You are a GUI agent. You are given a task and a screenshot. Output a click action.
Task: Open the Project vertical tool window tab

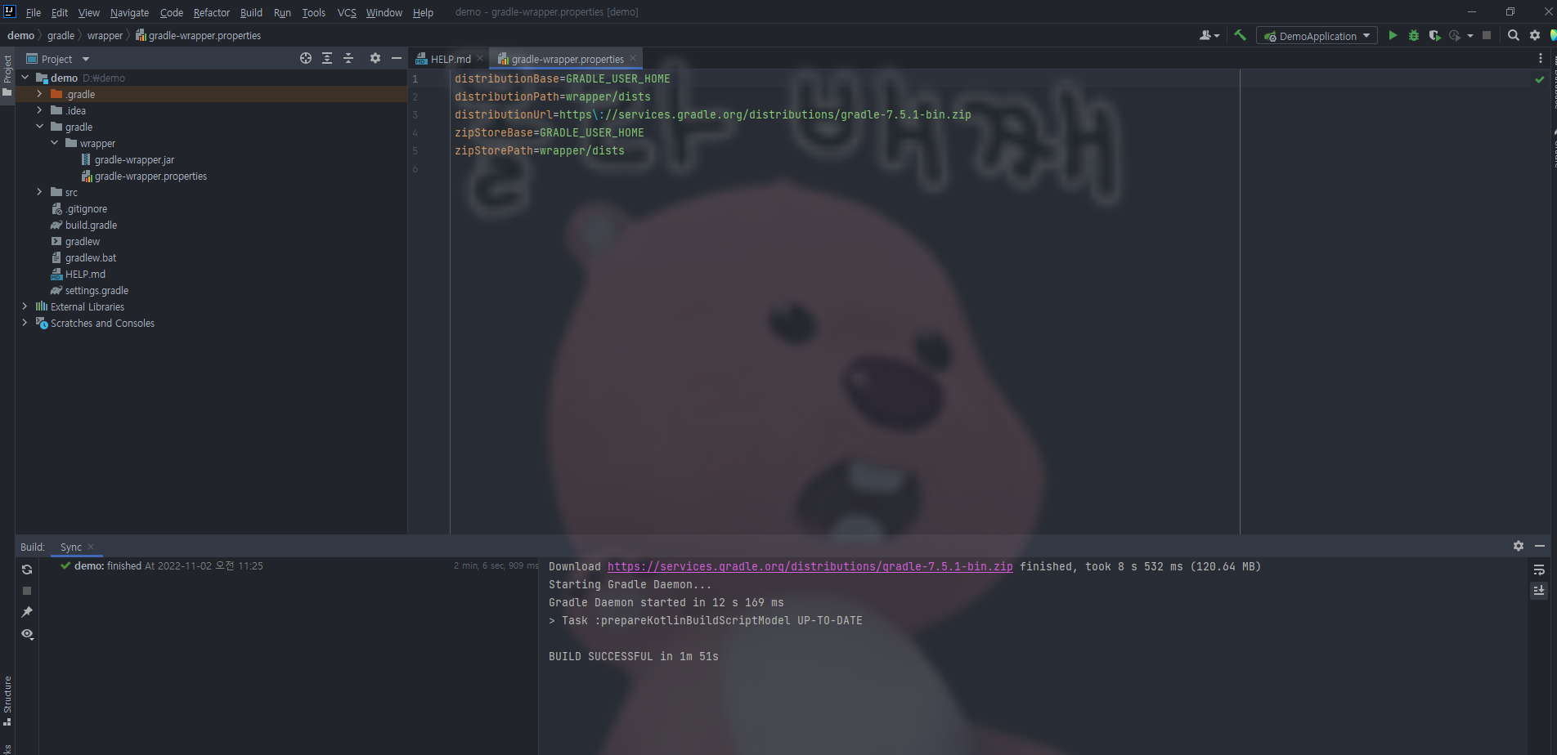pyautogui.click(x=7, y=75)
